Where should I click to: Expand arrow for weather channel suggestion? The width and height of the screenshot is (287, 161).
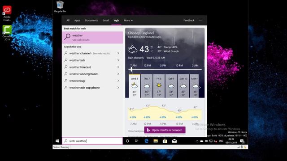click(118, 53)
